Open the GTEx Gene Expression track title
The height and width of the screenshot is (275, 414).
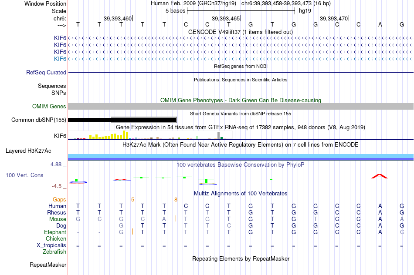[x=241, y=127]
